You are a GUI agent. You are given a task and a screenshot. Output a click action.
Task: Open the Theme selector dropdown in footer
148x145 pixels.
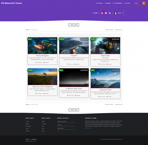tap(28, 139)
